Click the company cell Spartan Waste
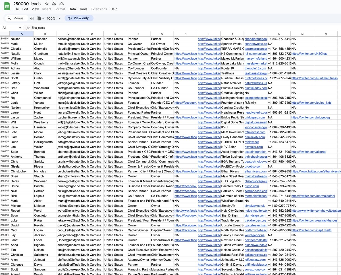The image size is (341, 275). click(x=232, y=44)
